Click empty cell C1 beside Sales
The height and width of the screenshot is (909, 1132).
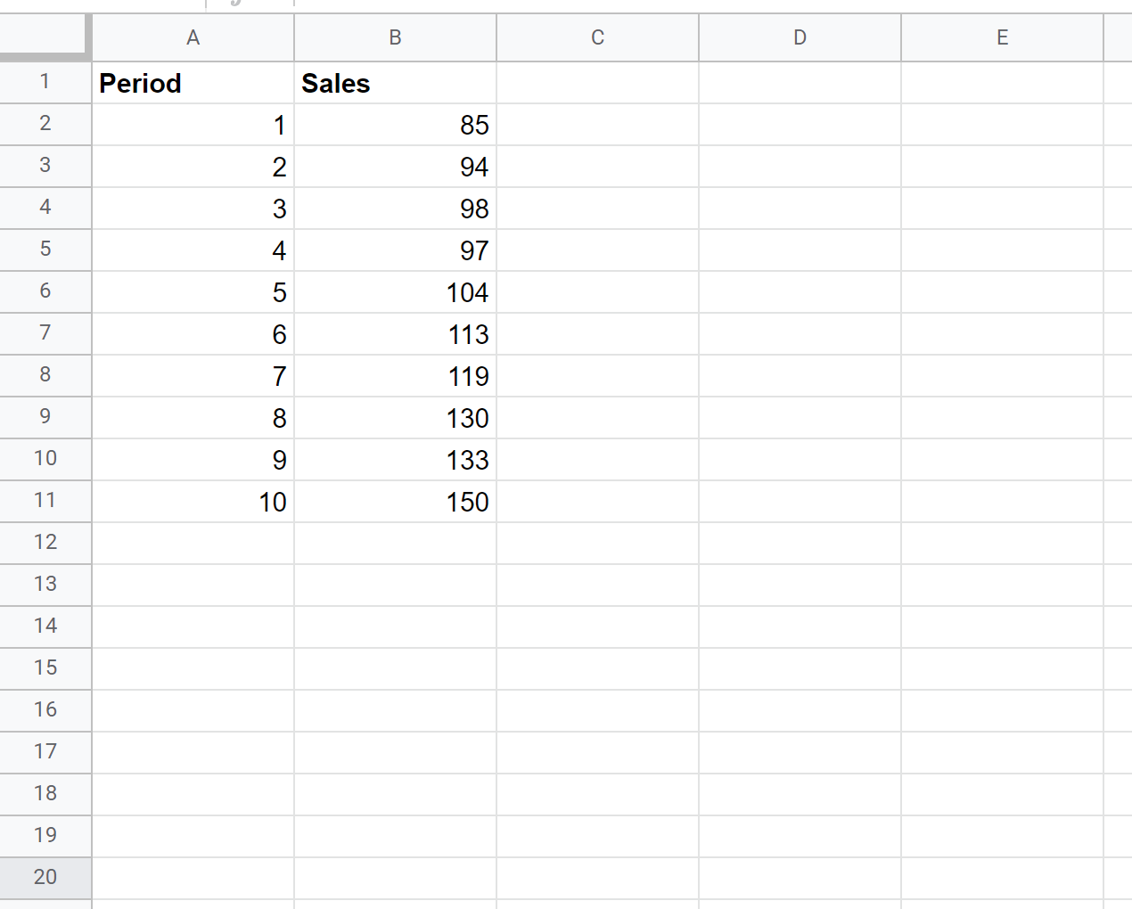click(x=597, y=83)
